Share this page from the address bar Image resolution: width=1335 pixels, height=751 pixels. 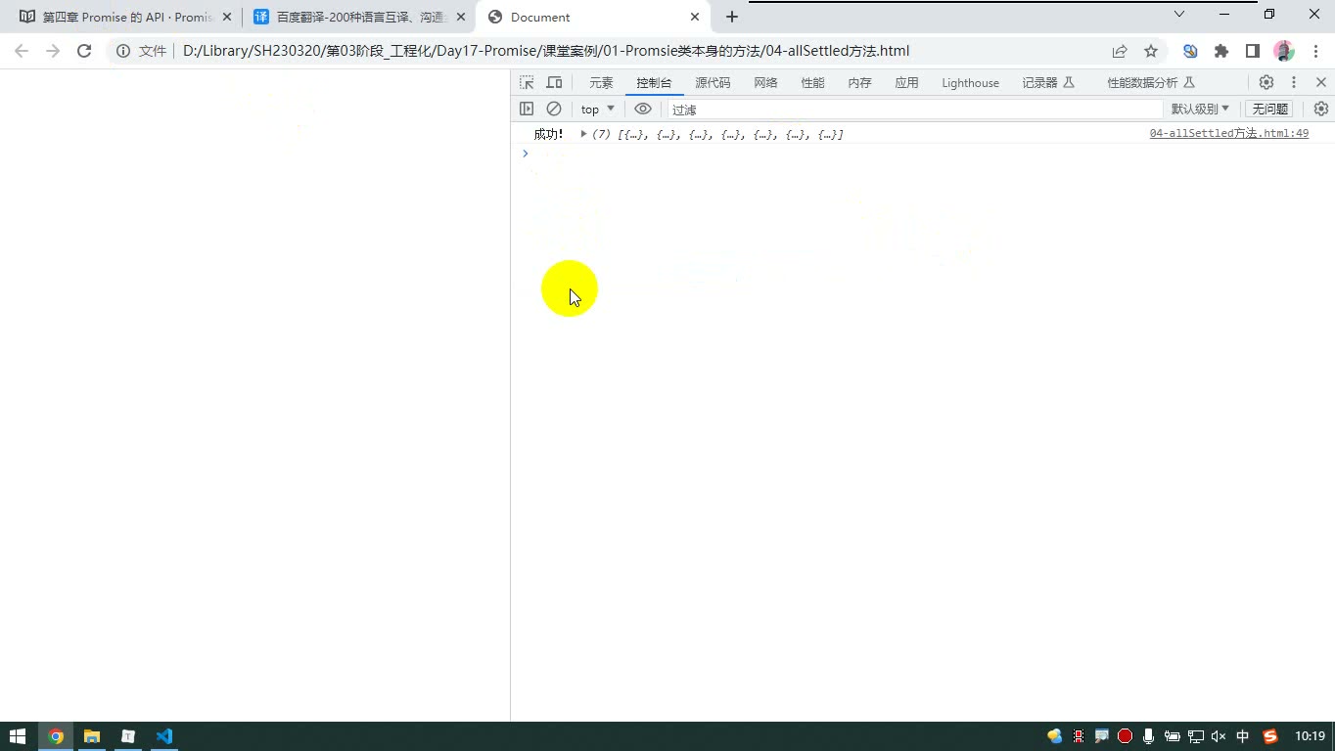(1120, 51)
